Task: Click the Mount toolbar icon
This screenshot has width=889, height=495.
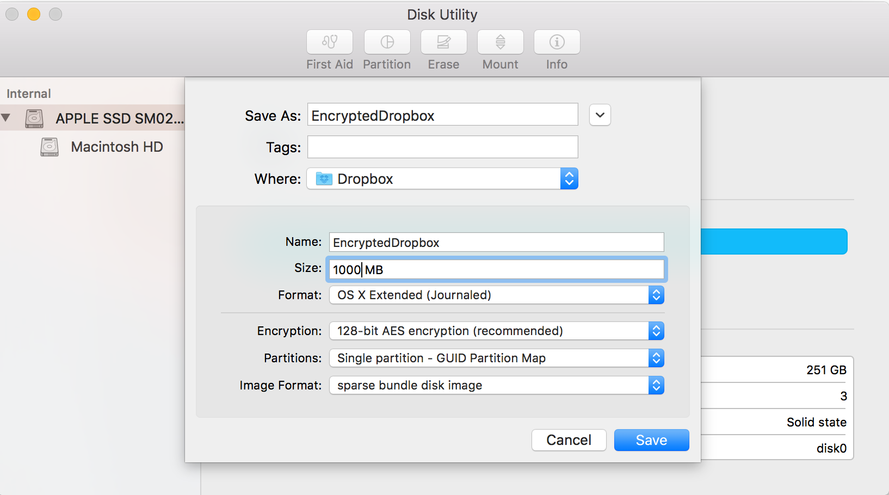Action: (x=501, y=42)
